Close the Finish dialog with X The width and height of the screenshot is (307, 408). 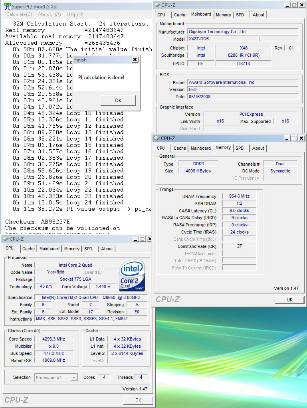[x=135, y=59]
